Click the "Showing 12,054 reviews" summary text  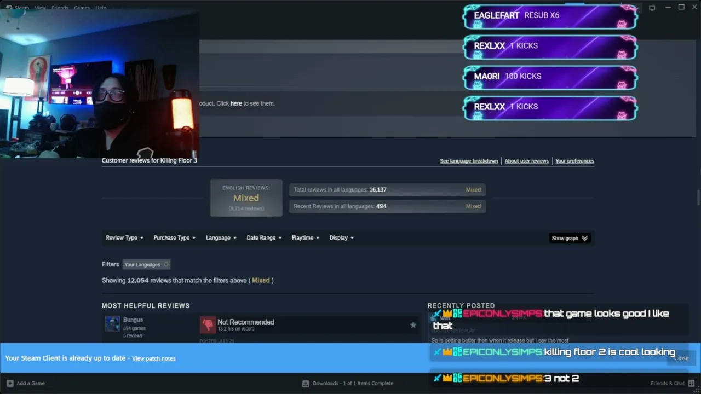(187, 280)
